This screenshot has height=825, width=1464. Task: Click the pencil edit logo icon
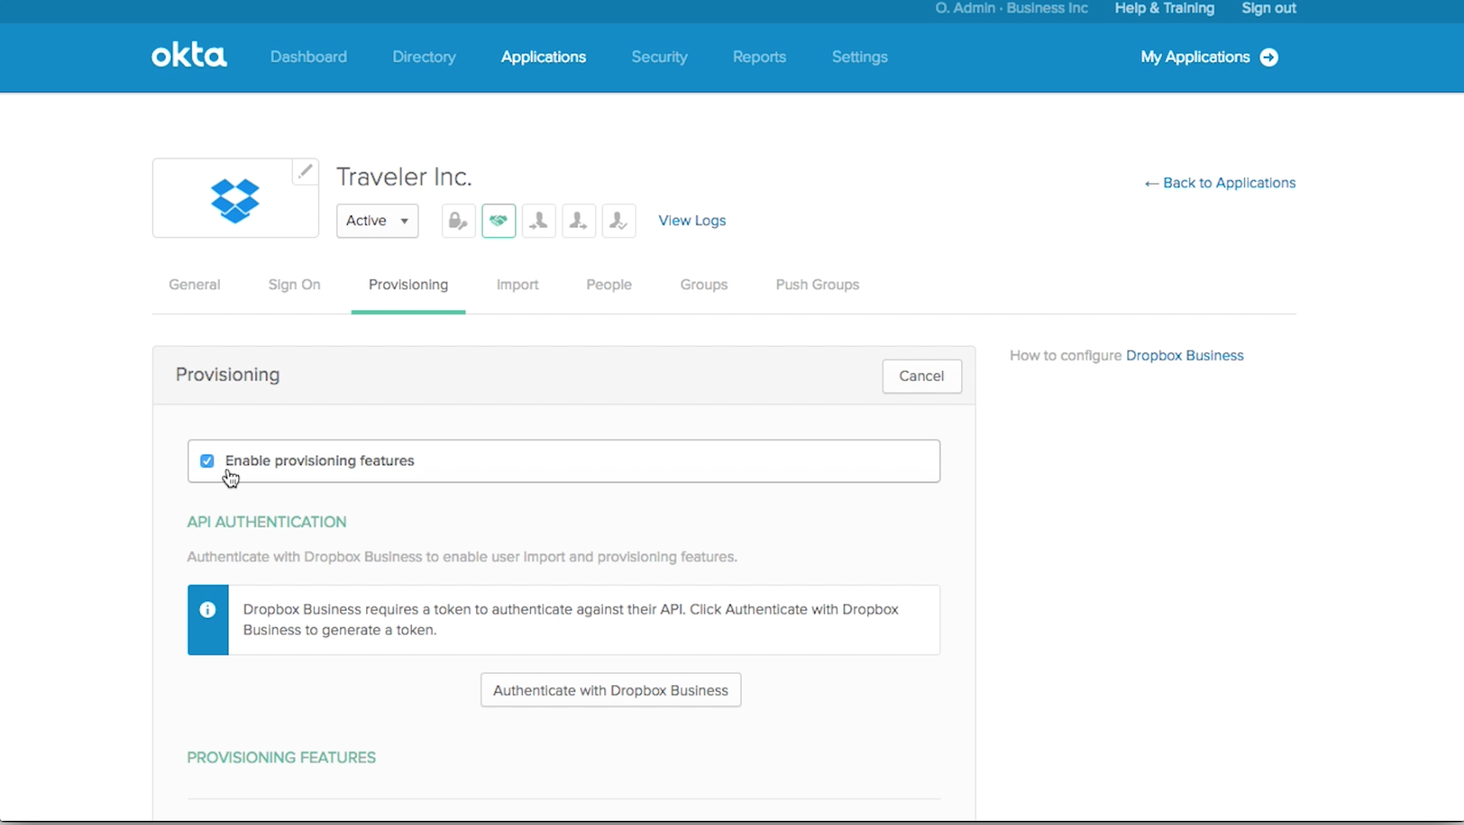click(305, 171)
